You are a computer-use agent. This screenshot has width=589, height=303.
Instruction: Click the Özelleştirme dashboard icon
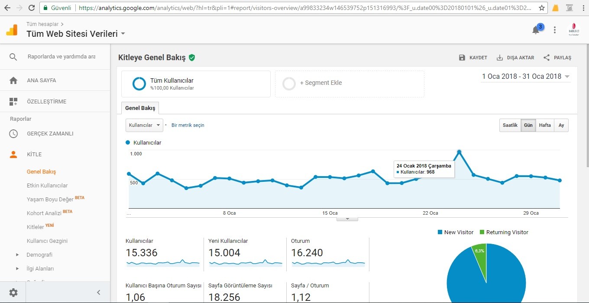point(13,102)
